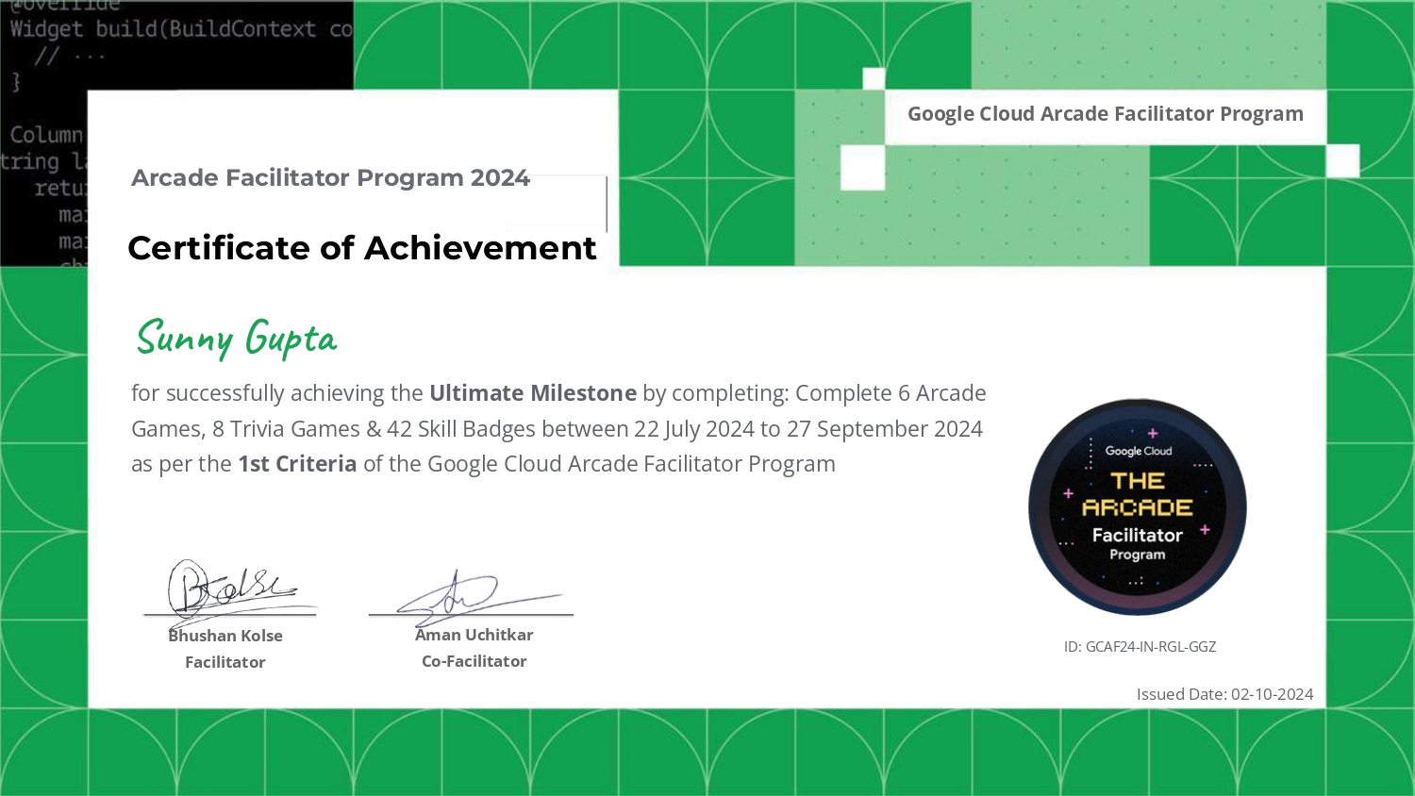The width and height of the screenshot is (1415, 796).
Task: Click the 'Co-Facilitator' label
Action: (474, 661)
